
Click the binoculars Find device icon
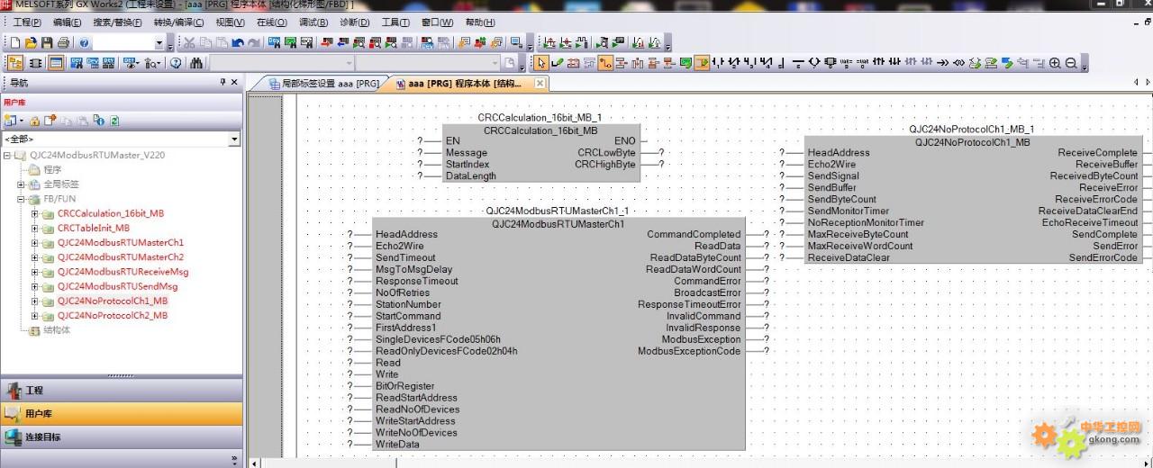tap(196, 63)
